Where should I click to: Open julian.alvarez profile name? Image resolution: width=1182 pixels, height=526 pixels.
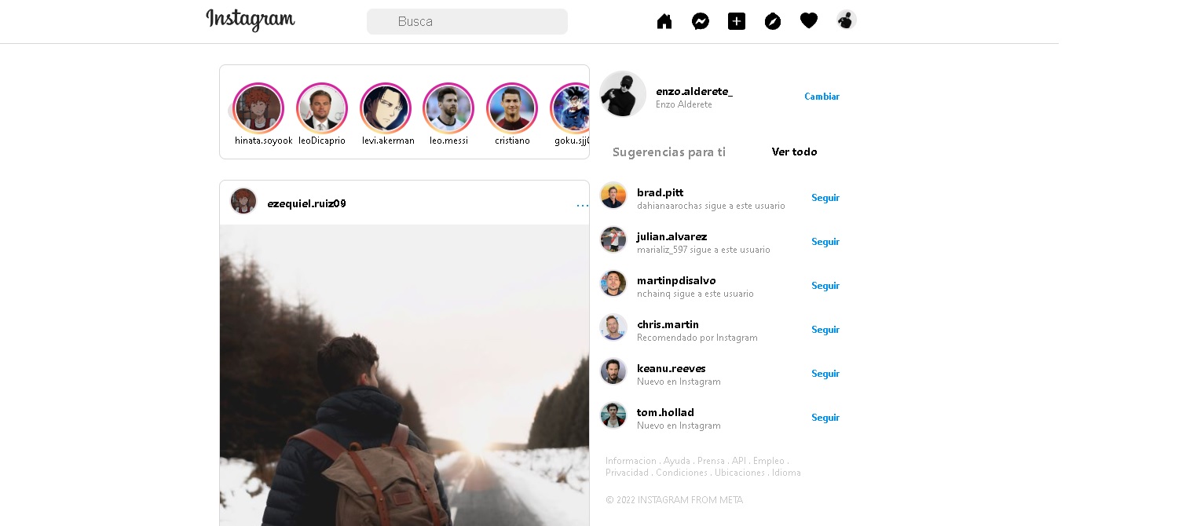(672, 236)
